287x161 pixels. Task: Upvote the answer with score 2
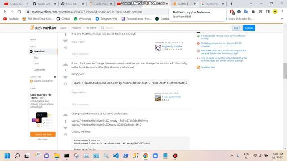pyautogui.click(x=65, y=64)
